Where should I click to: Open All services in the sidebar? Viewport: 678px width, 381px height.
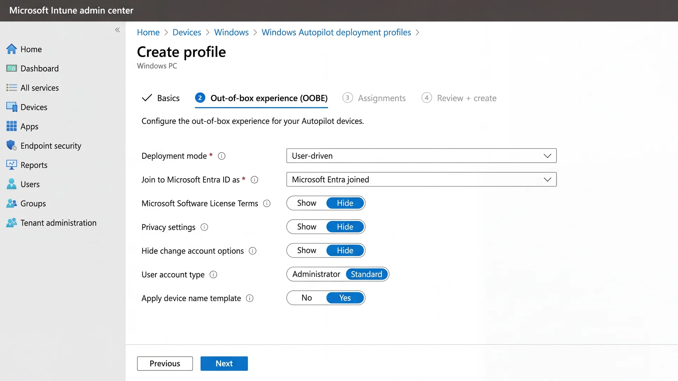pyautogui.click(x=40, y=88)
